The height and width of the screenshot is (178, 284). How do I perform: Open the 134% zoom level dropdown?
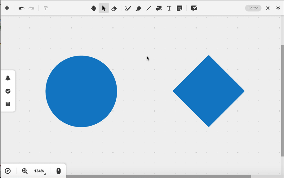39,171
